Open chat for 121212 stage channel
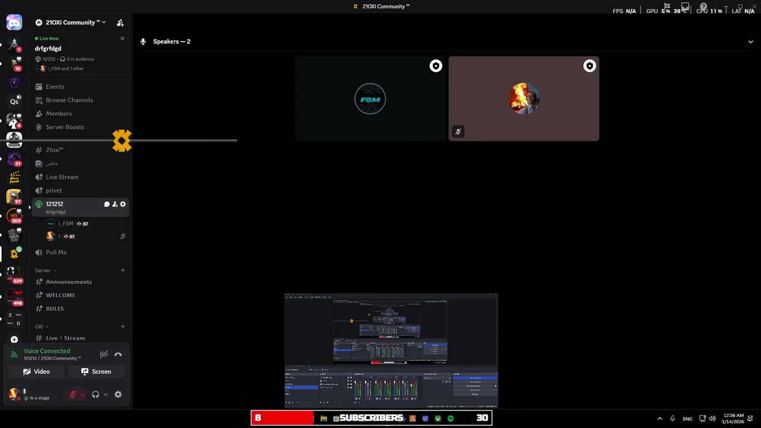 [x=107, y=204]
